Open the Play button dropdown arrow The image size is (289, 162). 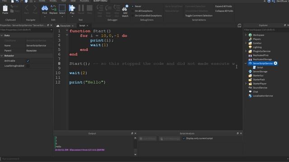pyautogui.click(x=72, y=17)
